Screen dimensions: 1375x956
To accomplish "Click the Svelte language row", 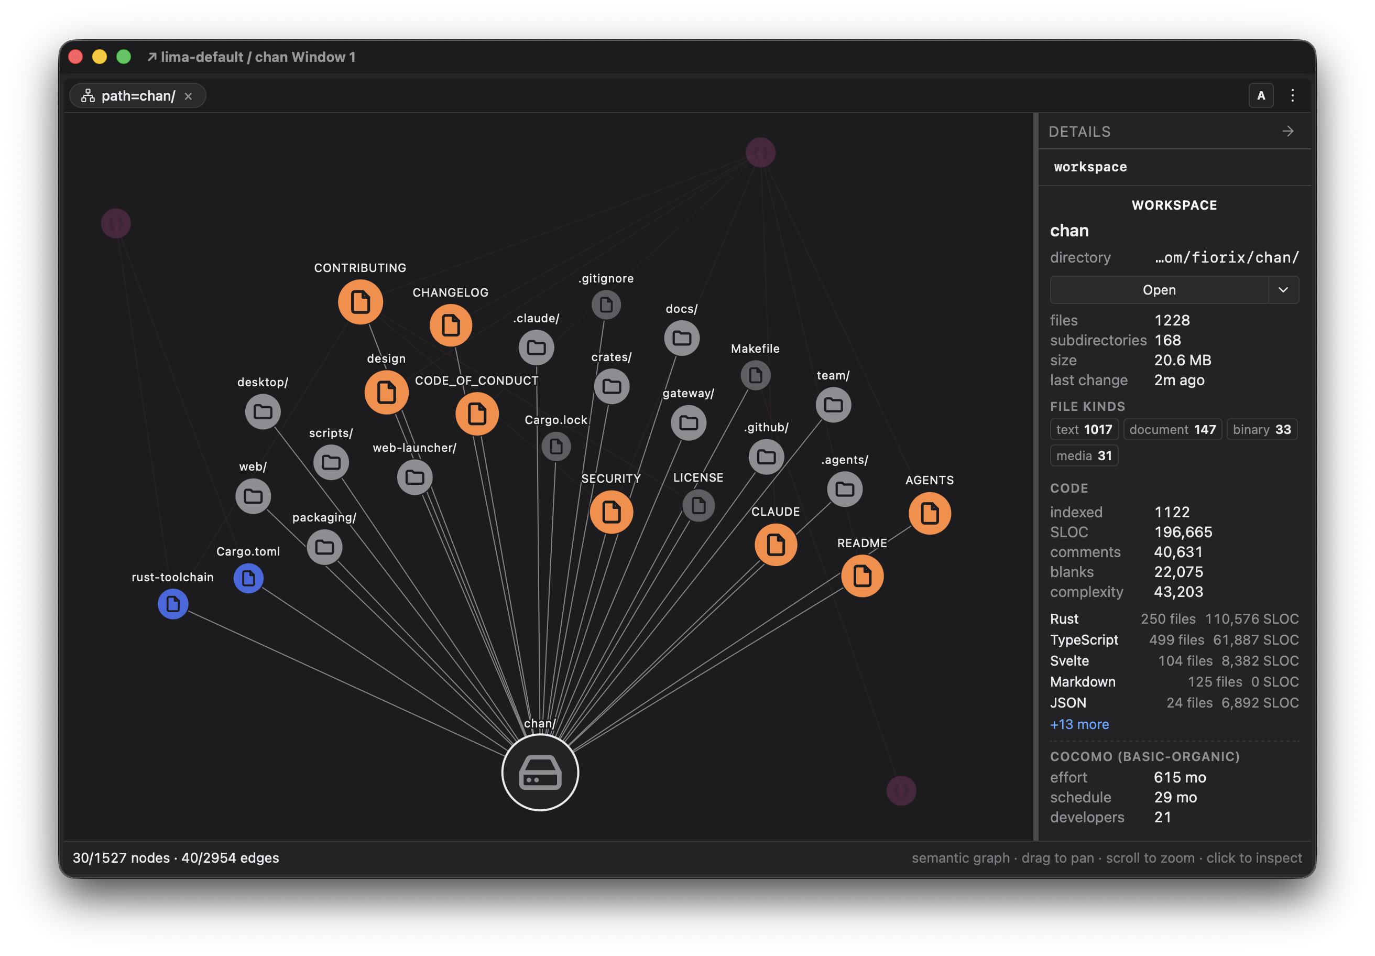I will (x=1174, y=661).
